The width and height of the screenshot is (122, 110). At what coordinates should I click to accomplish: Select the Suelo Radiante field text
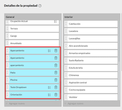coord(76,61)
